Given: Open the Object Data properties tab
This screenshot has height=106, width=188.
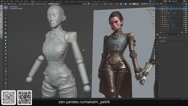Looking at the screenshot, I should click(157, 73).
